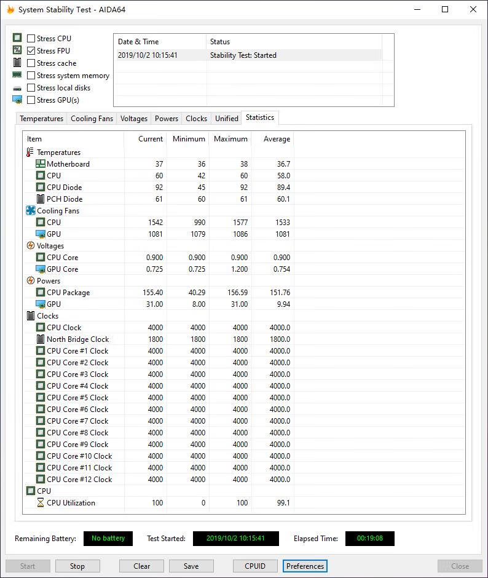Click the Elapsed Time display 00:19:08
The width and height of the screenshot is (488, 578).
point(369,538)
